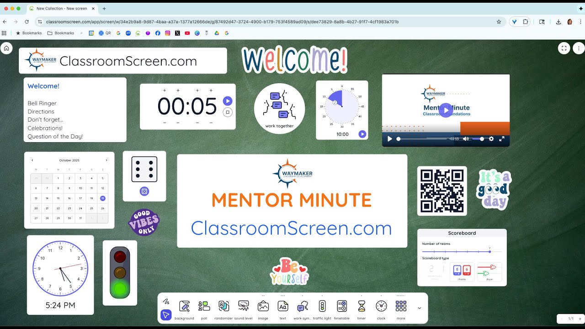The image size is (585, 329).
Task: Click the video player play button in control bar
Action: click(x=390, y=139)
